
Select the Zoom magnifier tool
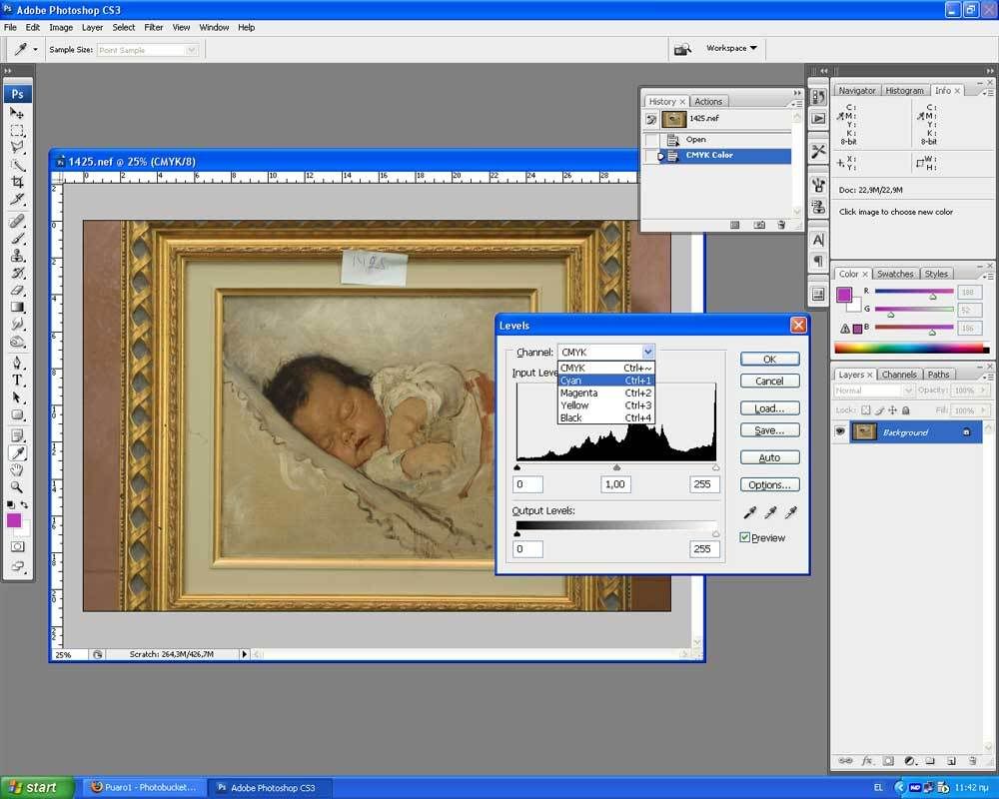pyautogui.click(x=17, y=487)
